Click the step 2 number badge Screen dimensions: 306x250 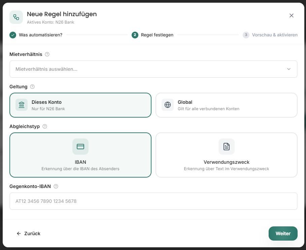pyautogui.click(x=135, y=35)
